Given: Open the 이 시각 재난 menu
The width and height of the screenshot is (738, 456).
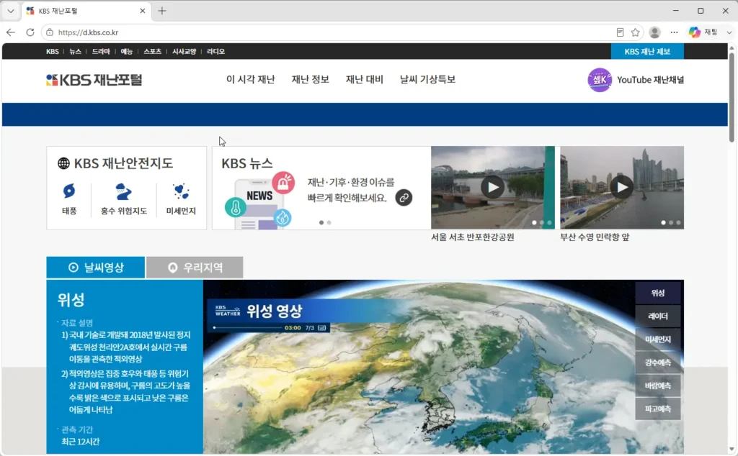Looking at the screenshot, I should [x=250, y=79].
